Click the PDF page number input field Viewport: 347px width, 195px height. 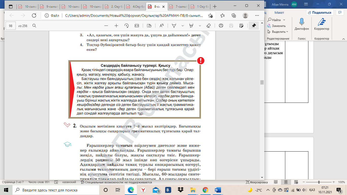click(11, 26)
